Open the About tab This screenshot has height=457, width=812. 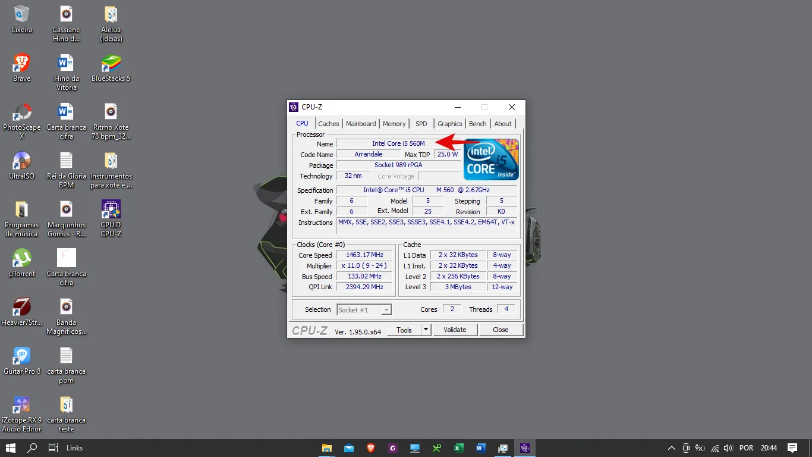[x=503, y=124]
